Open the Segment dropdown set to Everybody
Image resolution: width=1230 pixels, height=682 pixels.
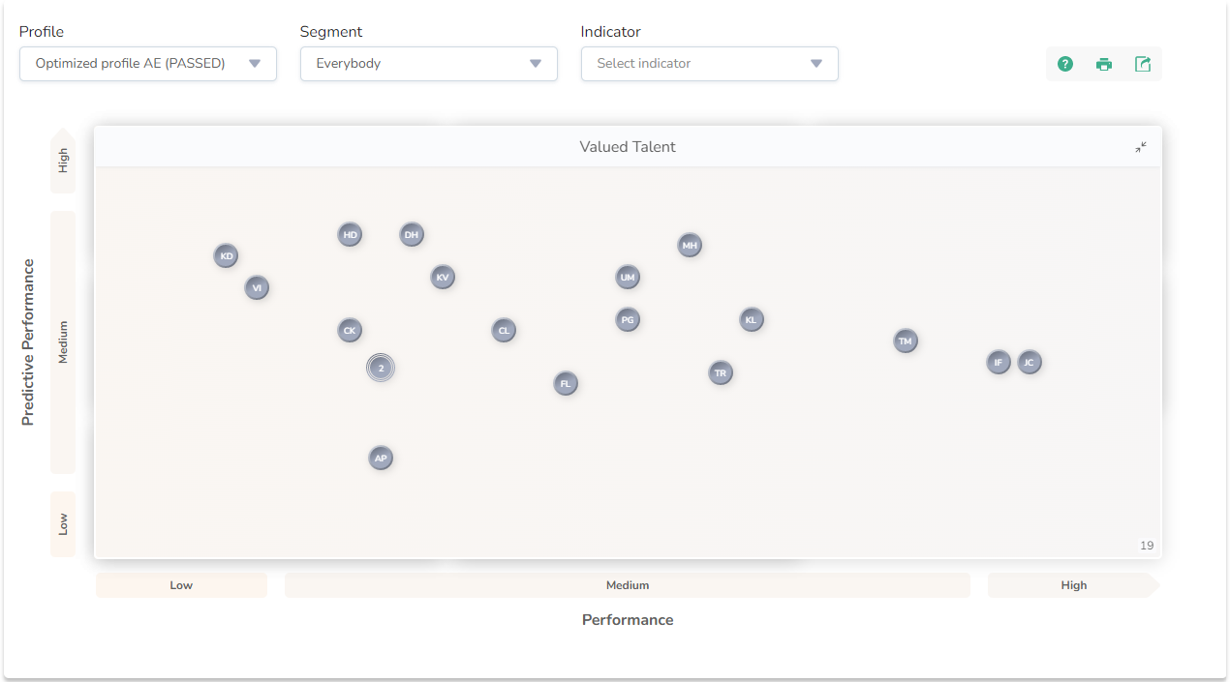pyautogui.click(x=428, y=64)
